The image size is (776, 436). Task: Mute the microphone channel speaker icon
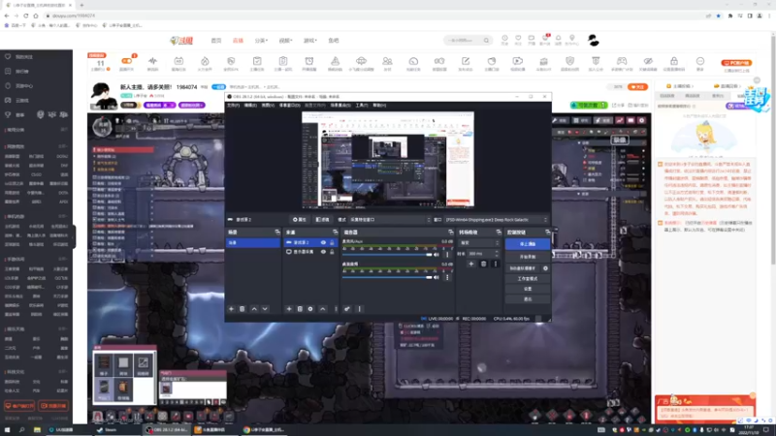[x=436, y=255]
